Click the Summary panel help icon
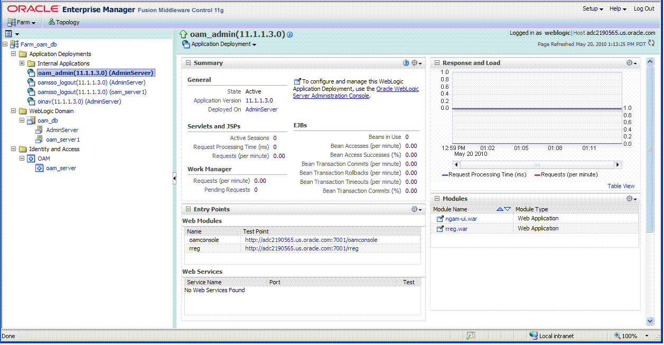Screen dimensions: 664x345 [x=406, y=63]
